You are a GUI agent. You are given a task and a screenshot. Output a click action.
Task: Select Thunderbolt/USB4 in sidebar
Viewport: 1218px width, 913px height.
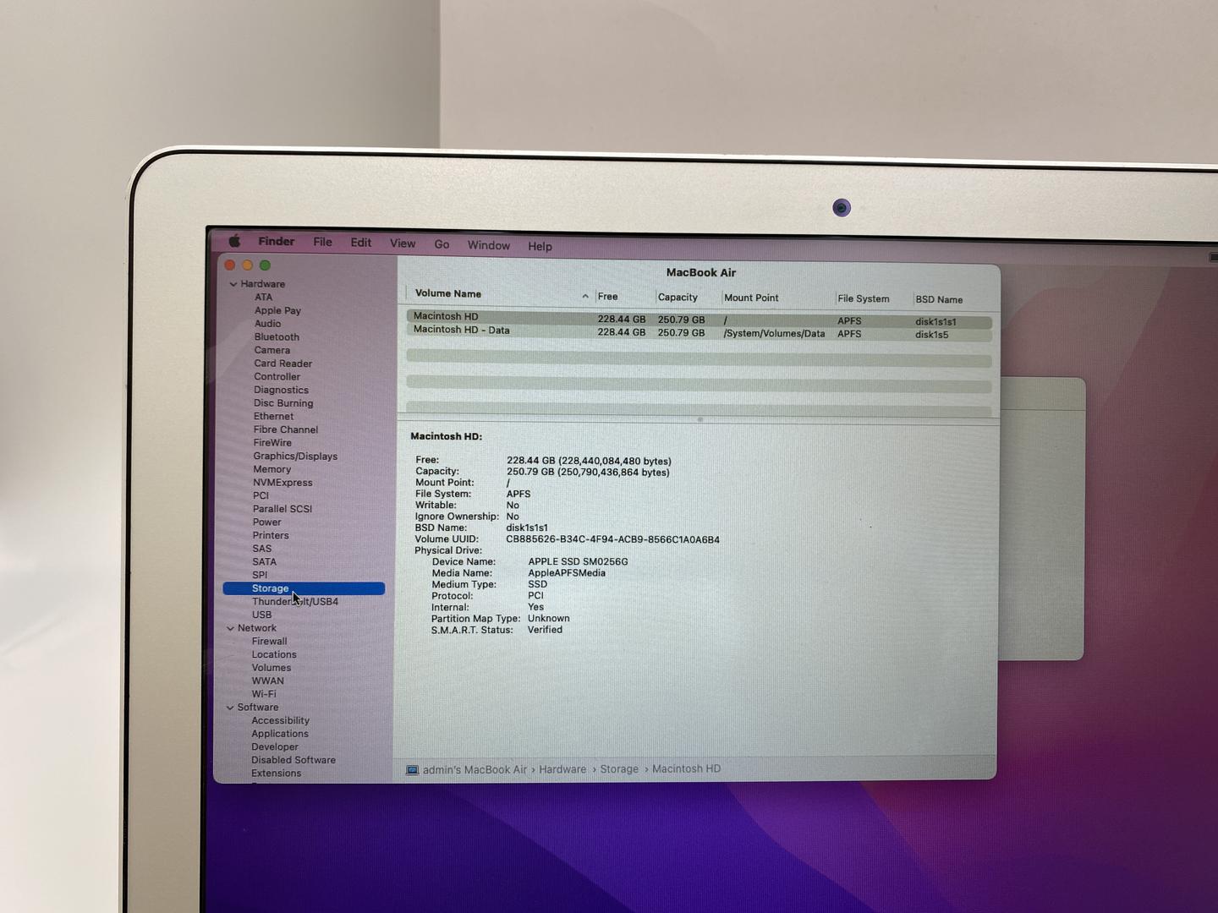tap(294, 602)
